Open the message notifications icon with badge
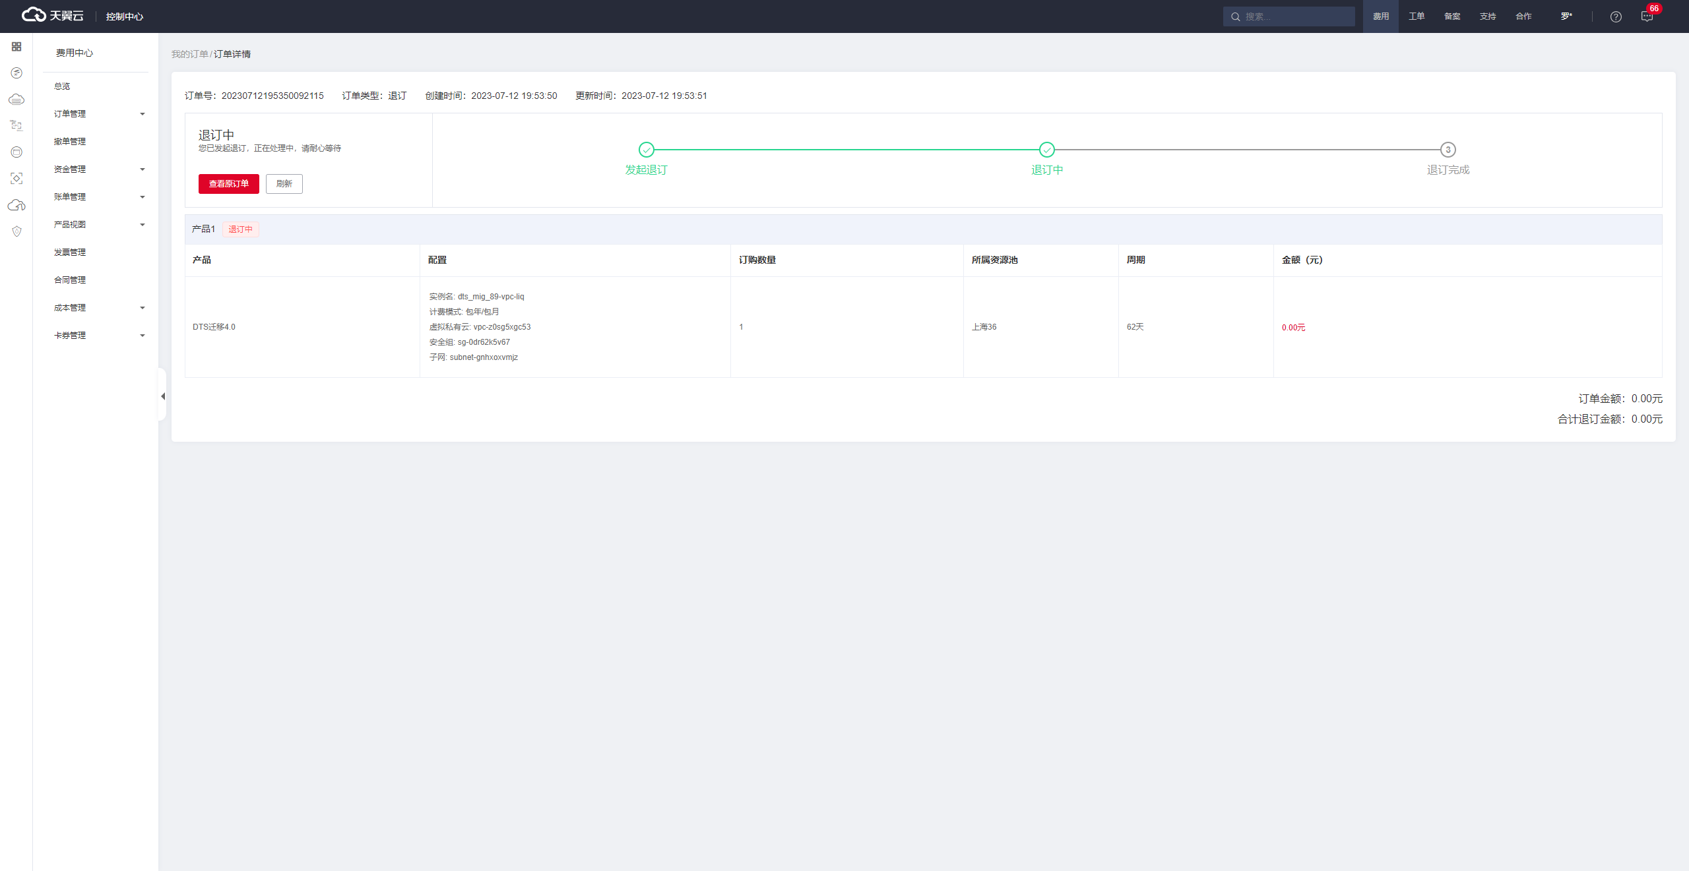This screenshot has height=871, width=1689. 1647,16
